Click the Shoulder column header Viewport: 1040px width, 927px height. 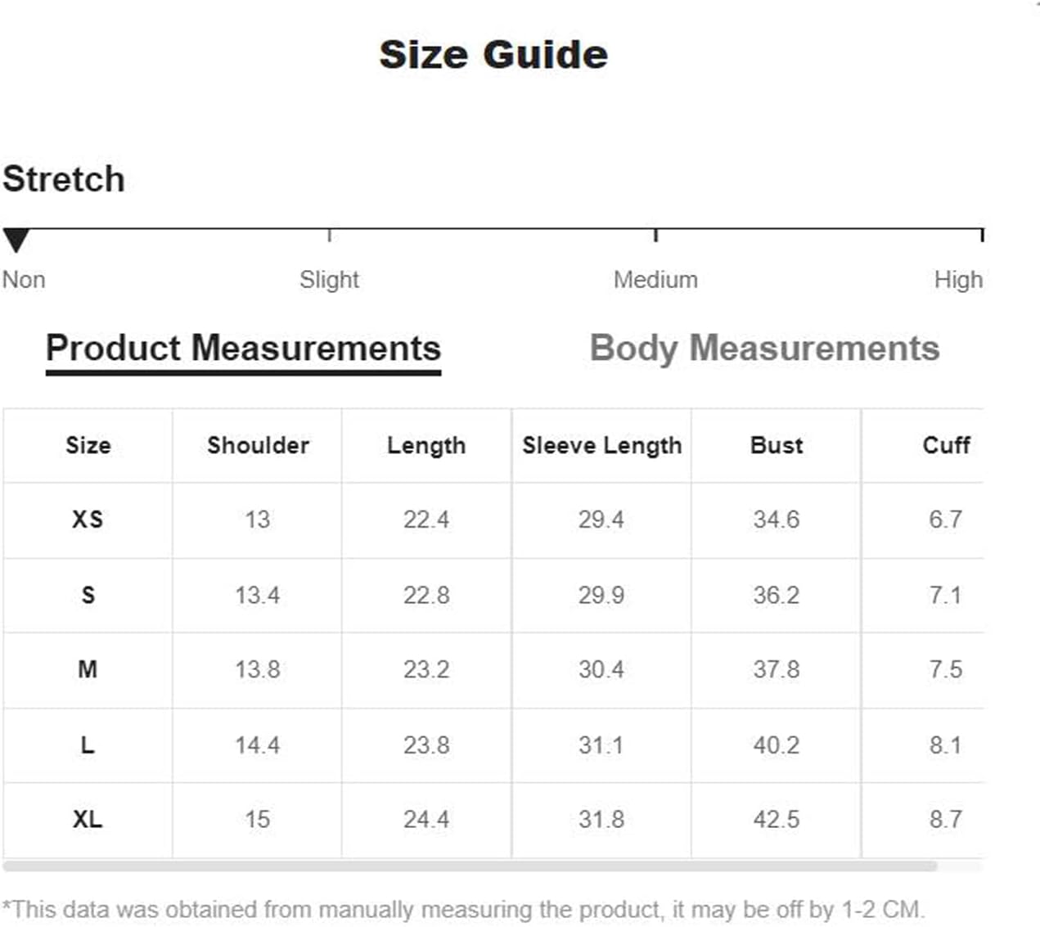[258, 445]
